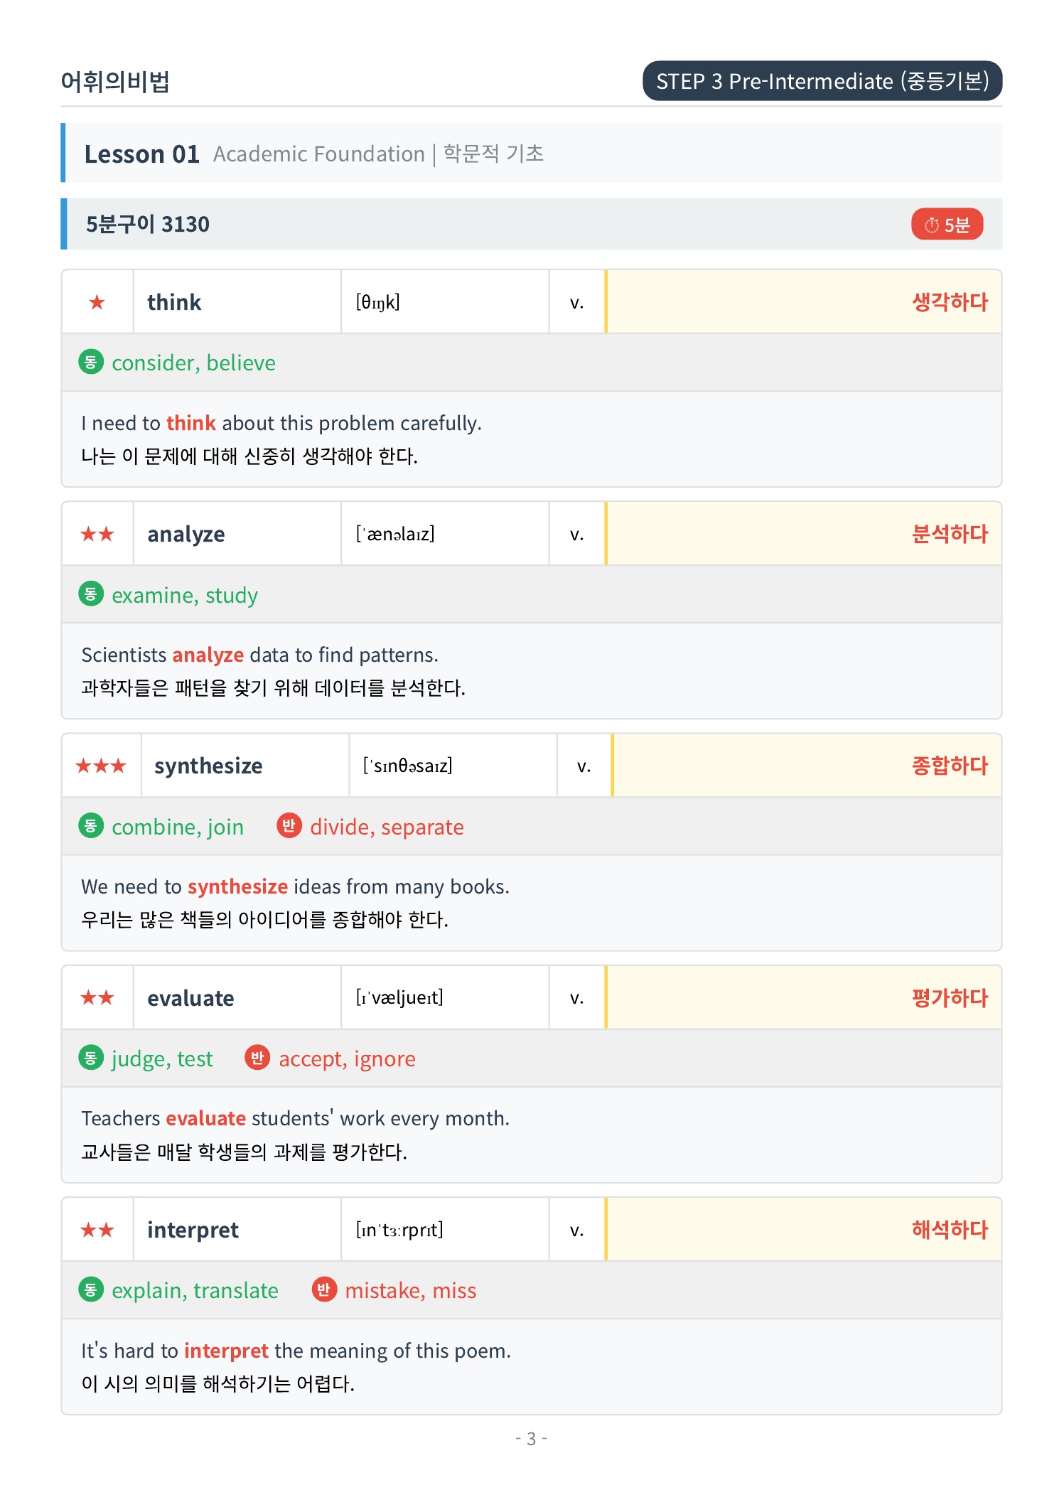
Task: Click the two stars beside interpret
Action: click(97, 1229)
